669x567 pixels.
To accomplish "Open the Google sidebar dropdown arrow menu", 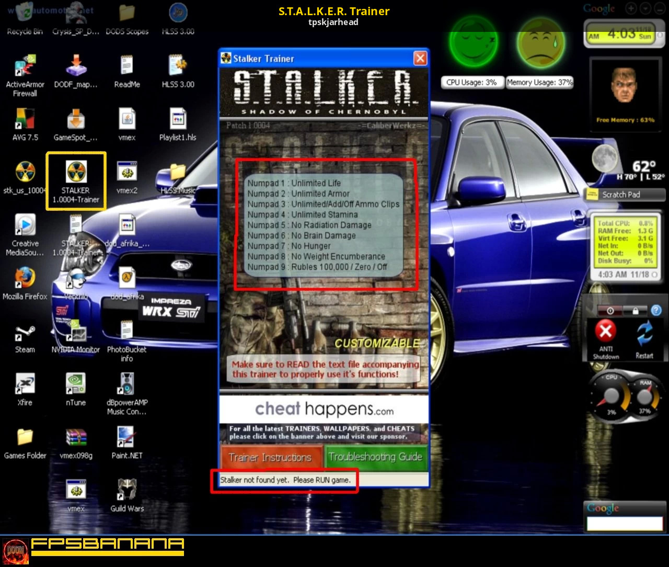I will (646, 8).
